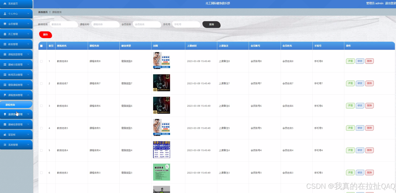Click 删除 in the 教练姓名3 row
Screen dimensions: 396x193
[369, 173]
